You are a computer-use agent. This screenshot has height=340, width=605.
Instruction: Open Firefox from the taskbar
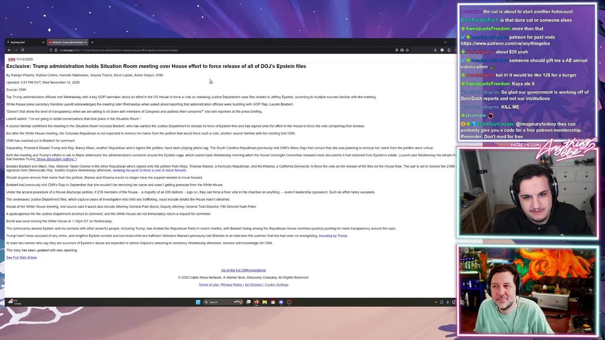256,302
